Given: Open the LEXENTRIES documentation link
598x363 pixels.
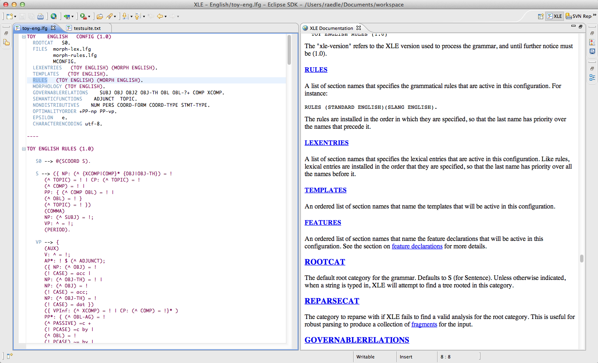Looking at the screenshot, I should click(x=326, y=143).
